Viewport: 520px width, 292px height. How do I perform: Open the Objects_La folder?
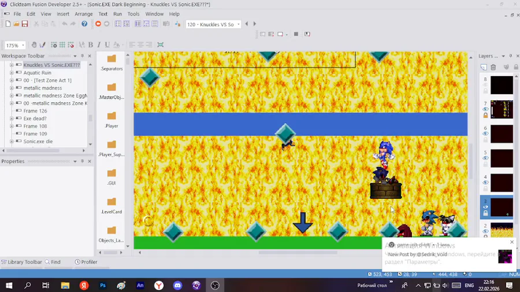click(x=112, y=234)
